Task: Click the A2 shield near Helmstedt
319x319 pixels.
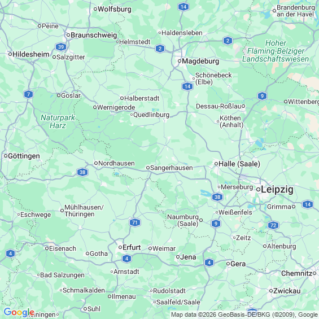Action: coord(160,49)
